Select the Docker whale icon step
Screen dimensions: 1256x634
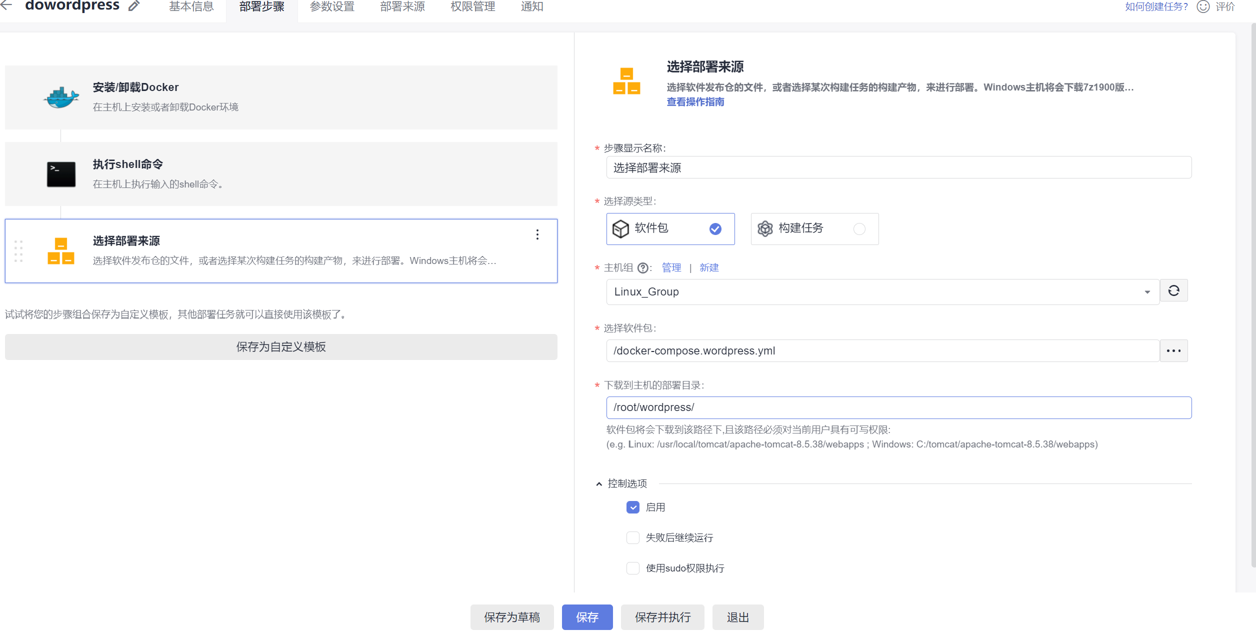coord(61,97)
